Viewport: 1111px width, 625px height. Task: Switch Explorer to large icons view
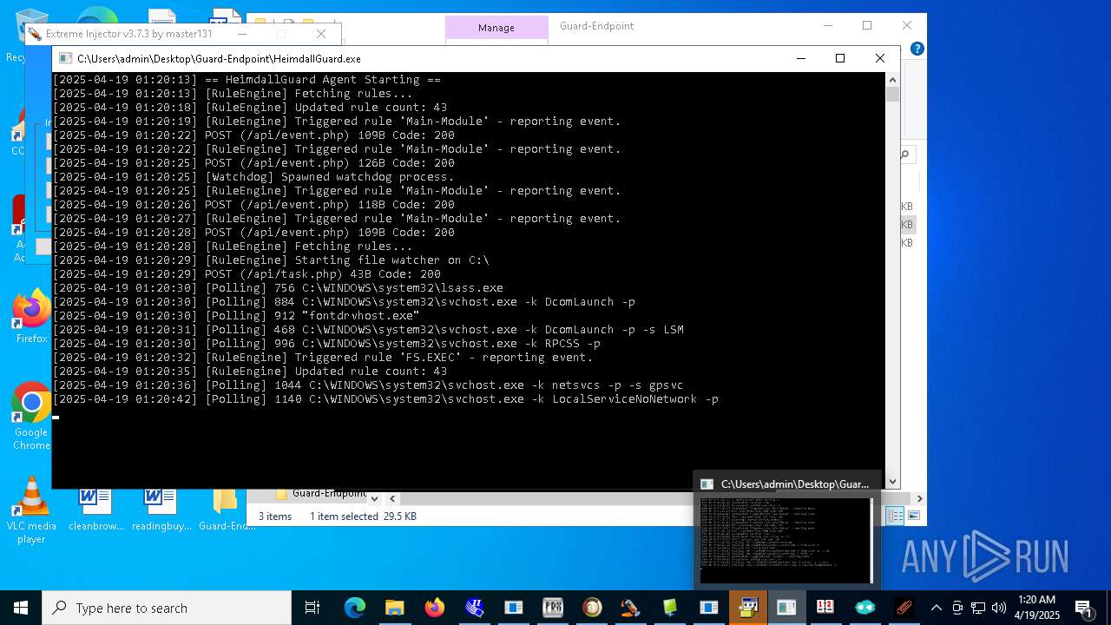click(913, 516)
